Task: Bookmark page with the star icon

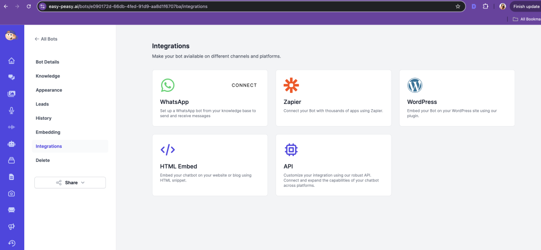Action: pyautogui.click(x=458, y=6)
